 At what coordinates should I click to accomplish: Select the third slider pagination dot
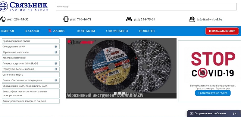124,93
